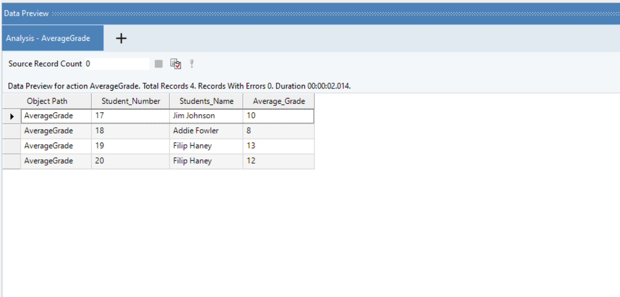Select the Average_Grade cell showing 13
This screenshot has height=297, width=620.
coord(279,146)
